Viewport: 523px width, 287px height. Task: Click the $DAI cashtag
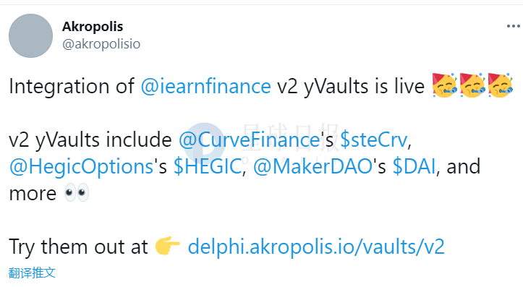coord(414,166)
